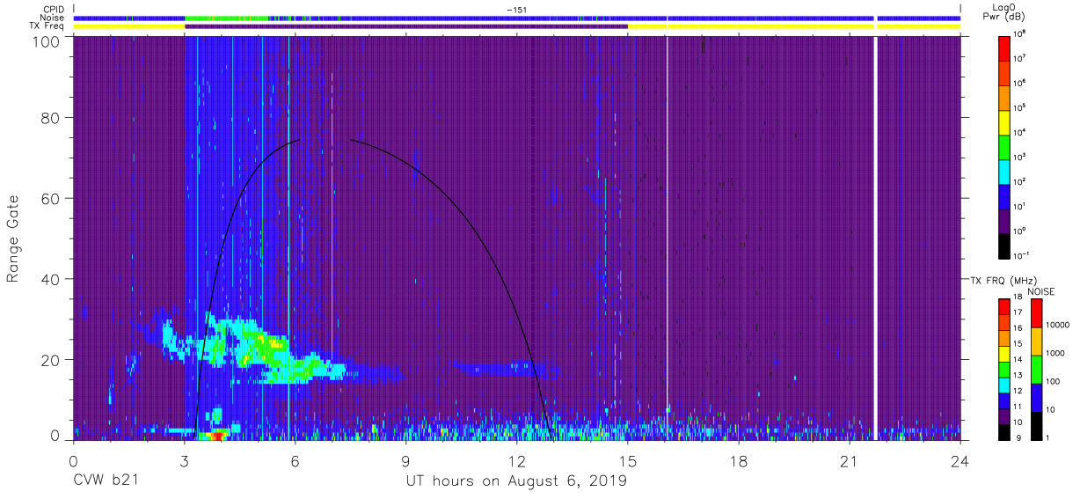Click the 10^-1 label on power legend
The height and width of the screenshot is (499, 1080).
click(x=1023, y=255)
